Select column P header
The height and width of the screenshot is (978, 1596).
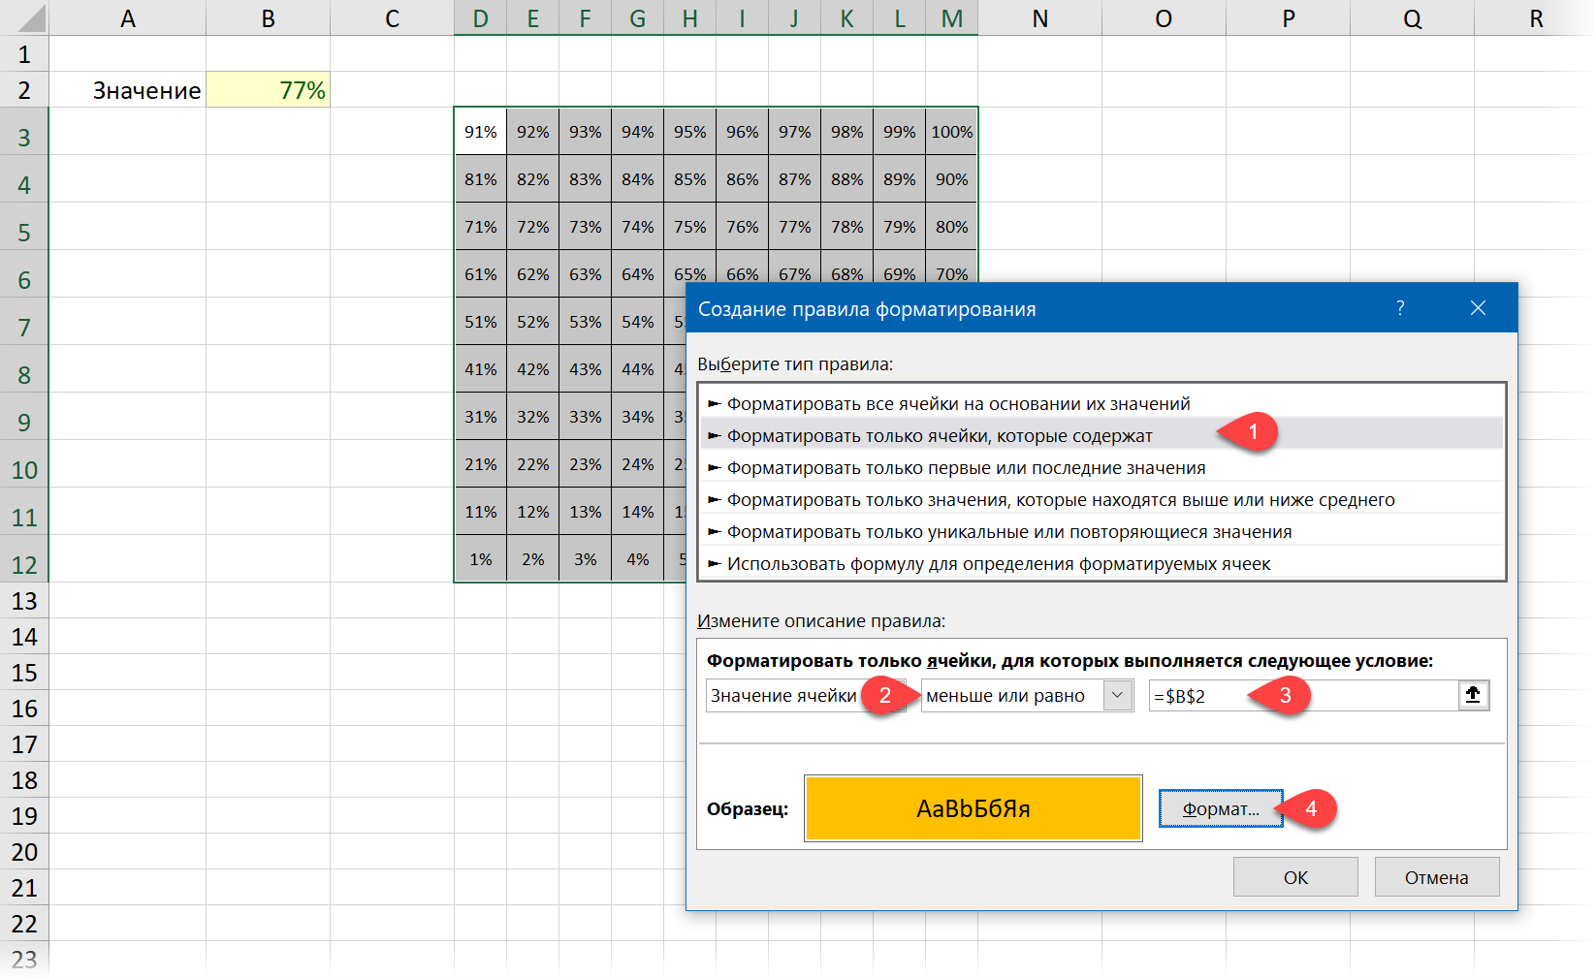[1288, 18]
